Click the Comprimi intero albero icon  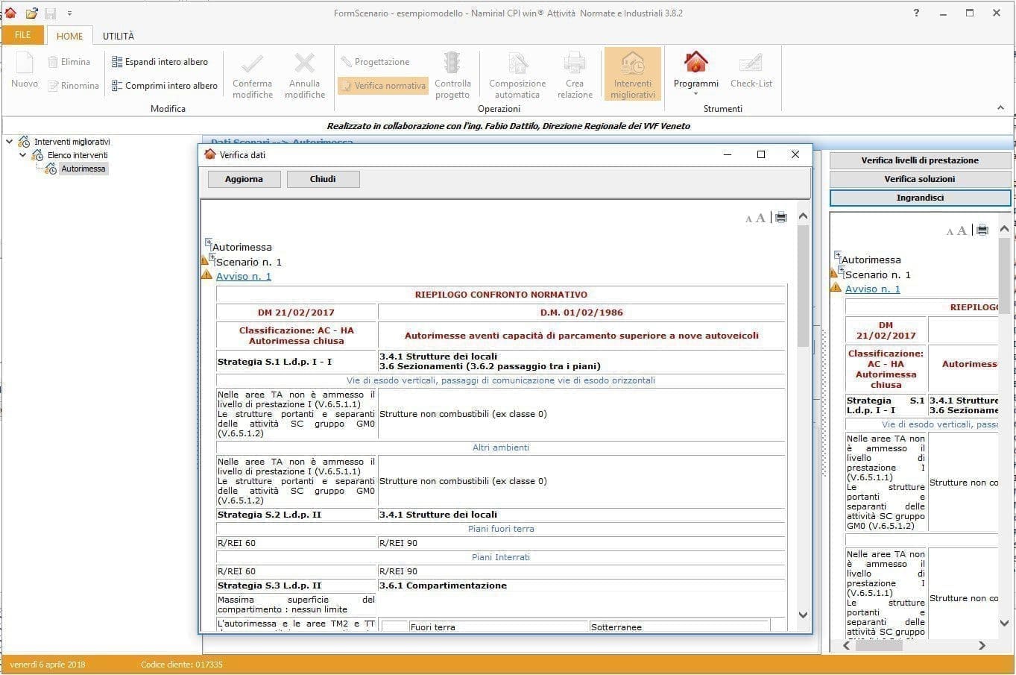(x=117, y=86)
